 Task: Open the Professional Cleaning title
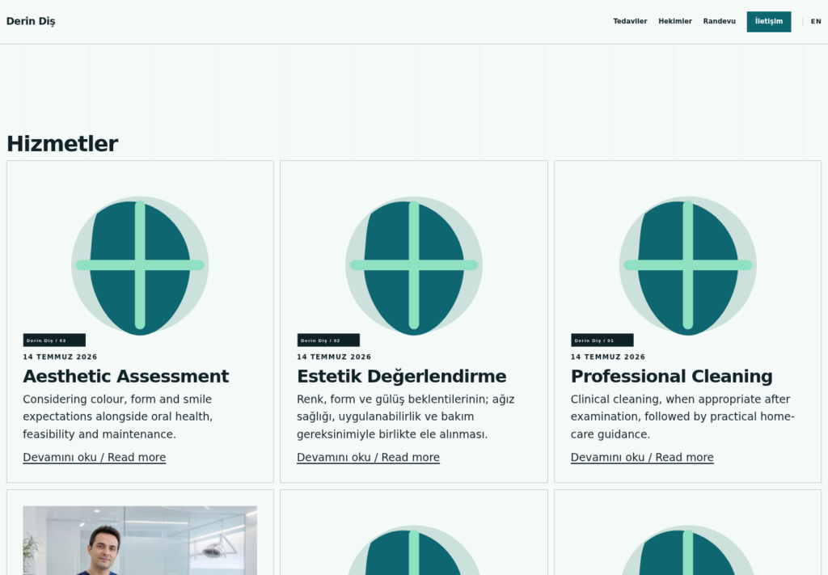(671, 376)
